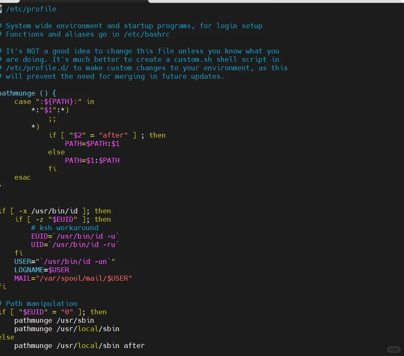Click the "It's NOT a good idea" comment line
The image size is (404, 356).
pyautogui.click(x=140, y=51)
